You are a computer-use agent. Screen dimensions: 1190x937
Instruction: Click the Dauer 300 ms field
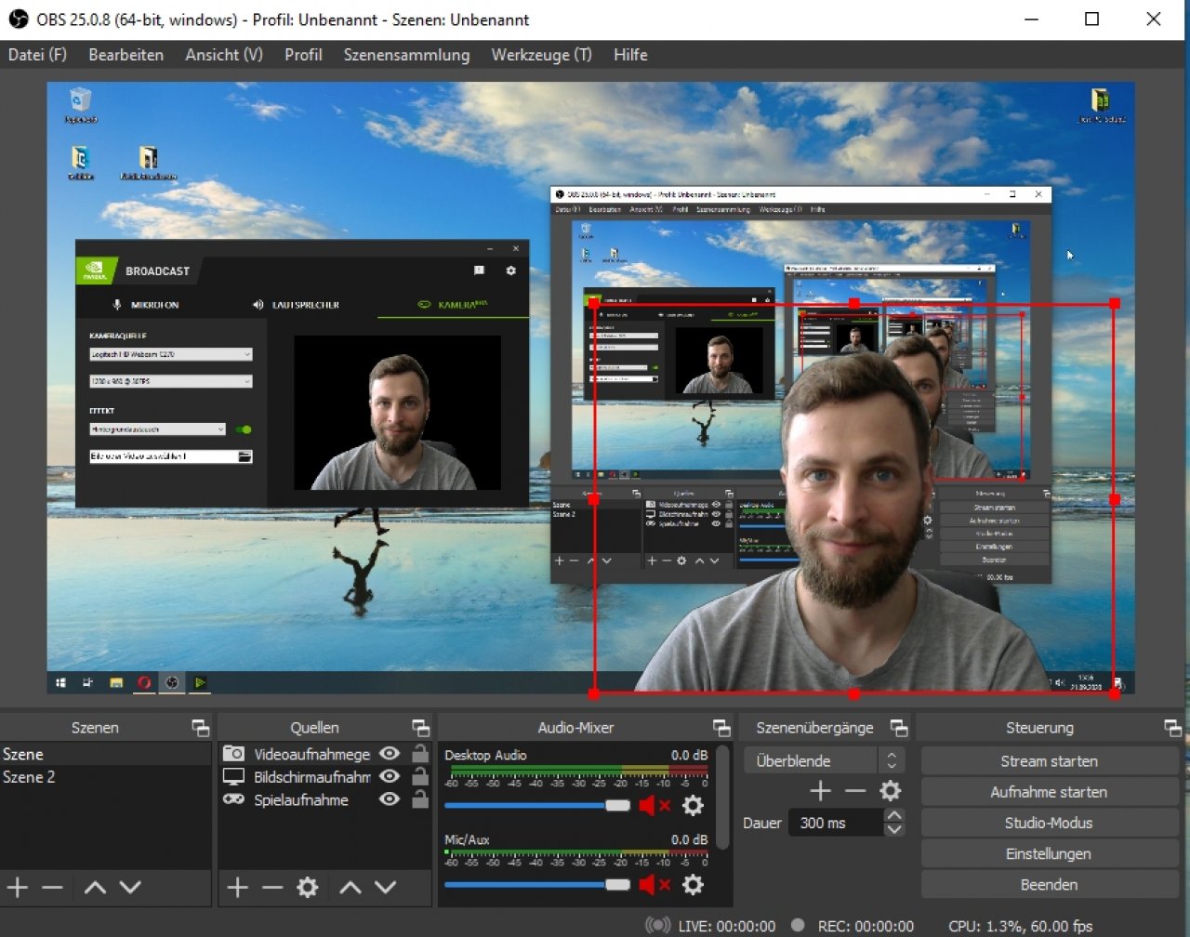pyautogui.click(x=836, y=823)
